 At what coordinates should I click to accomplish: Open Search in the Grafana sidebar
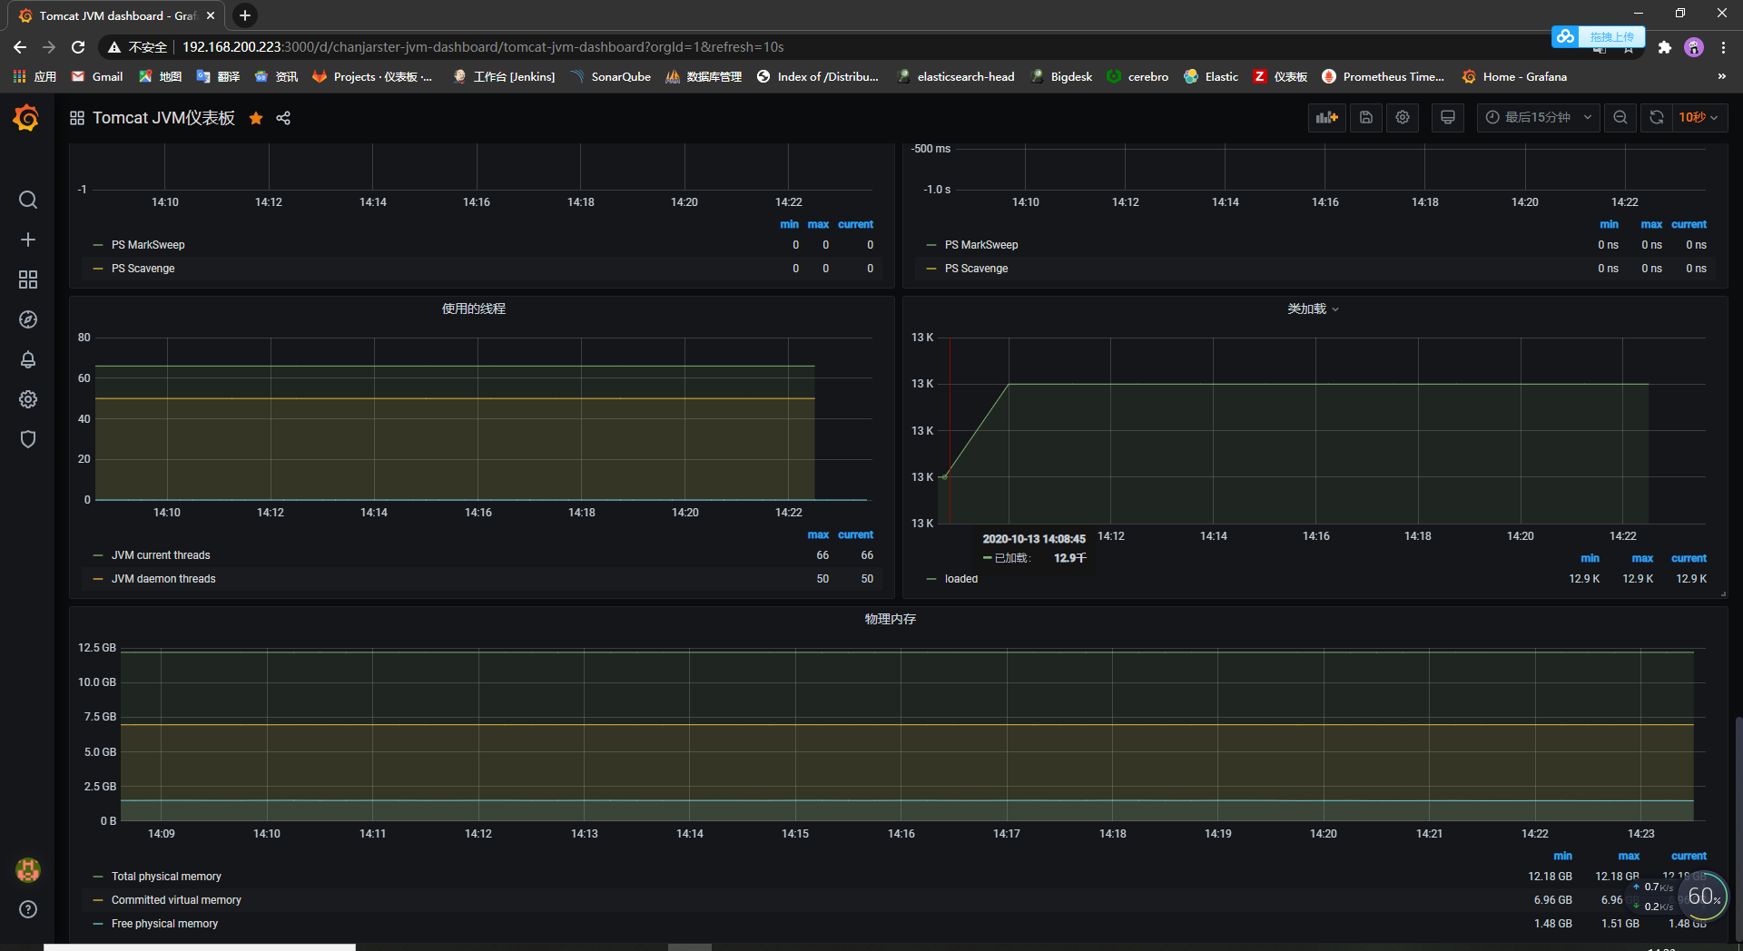pos(28,200)
